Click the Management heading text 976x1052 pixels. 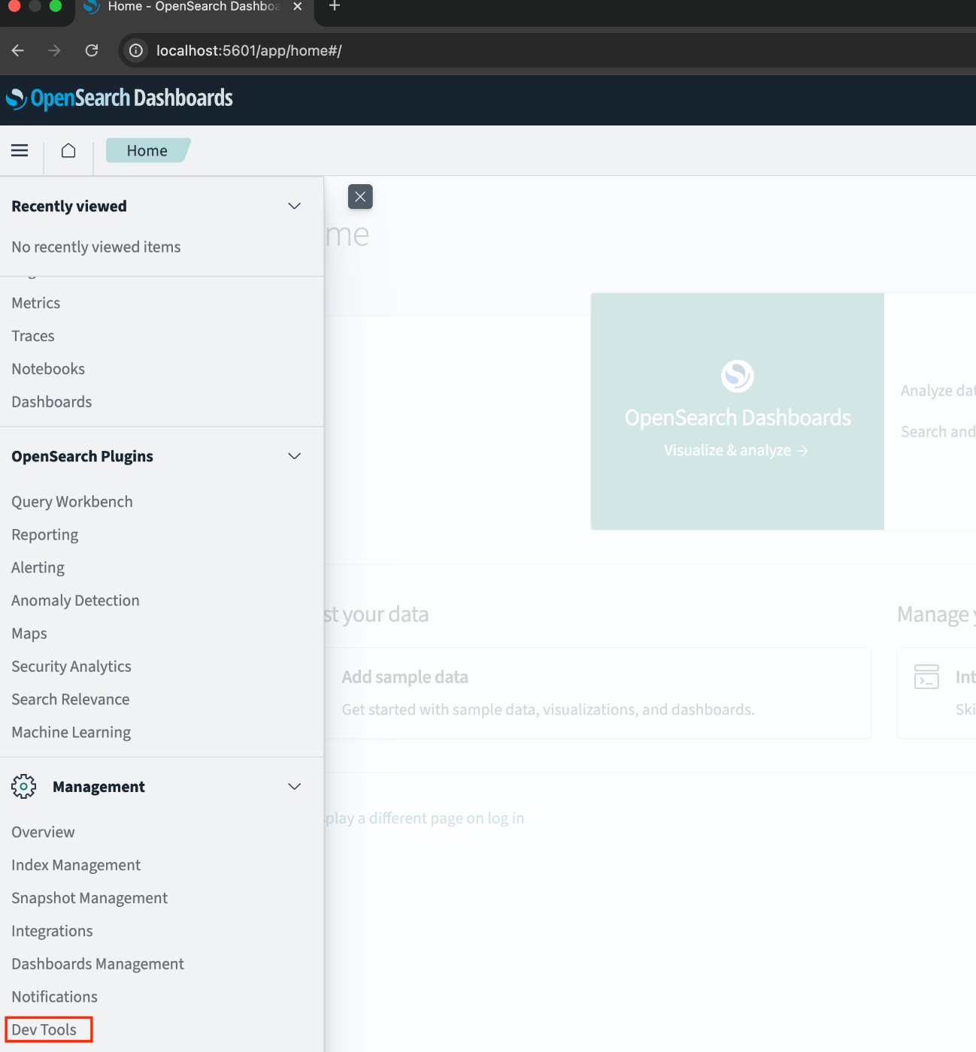pos(99,787)
